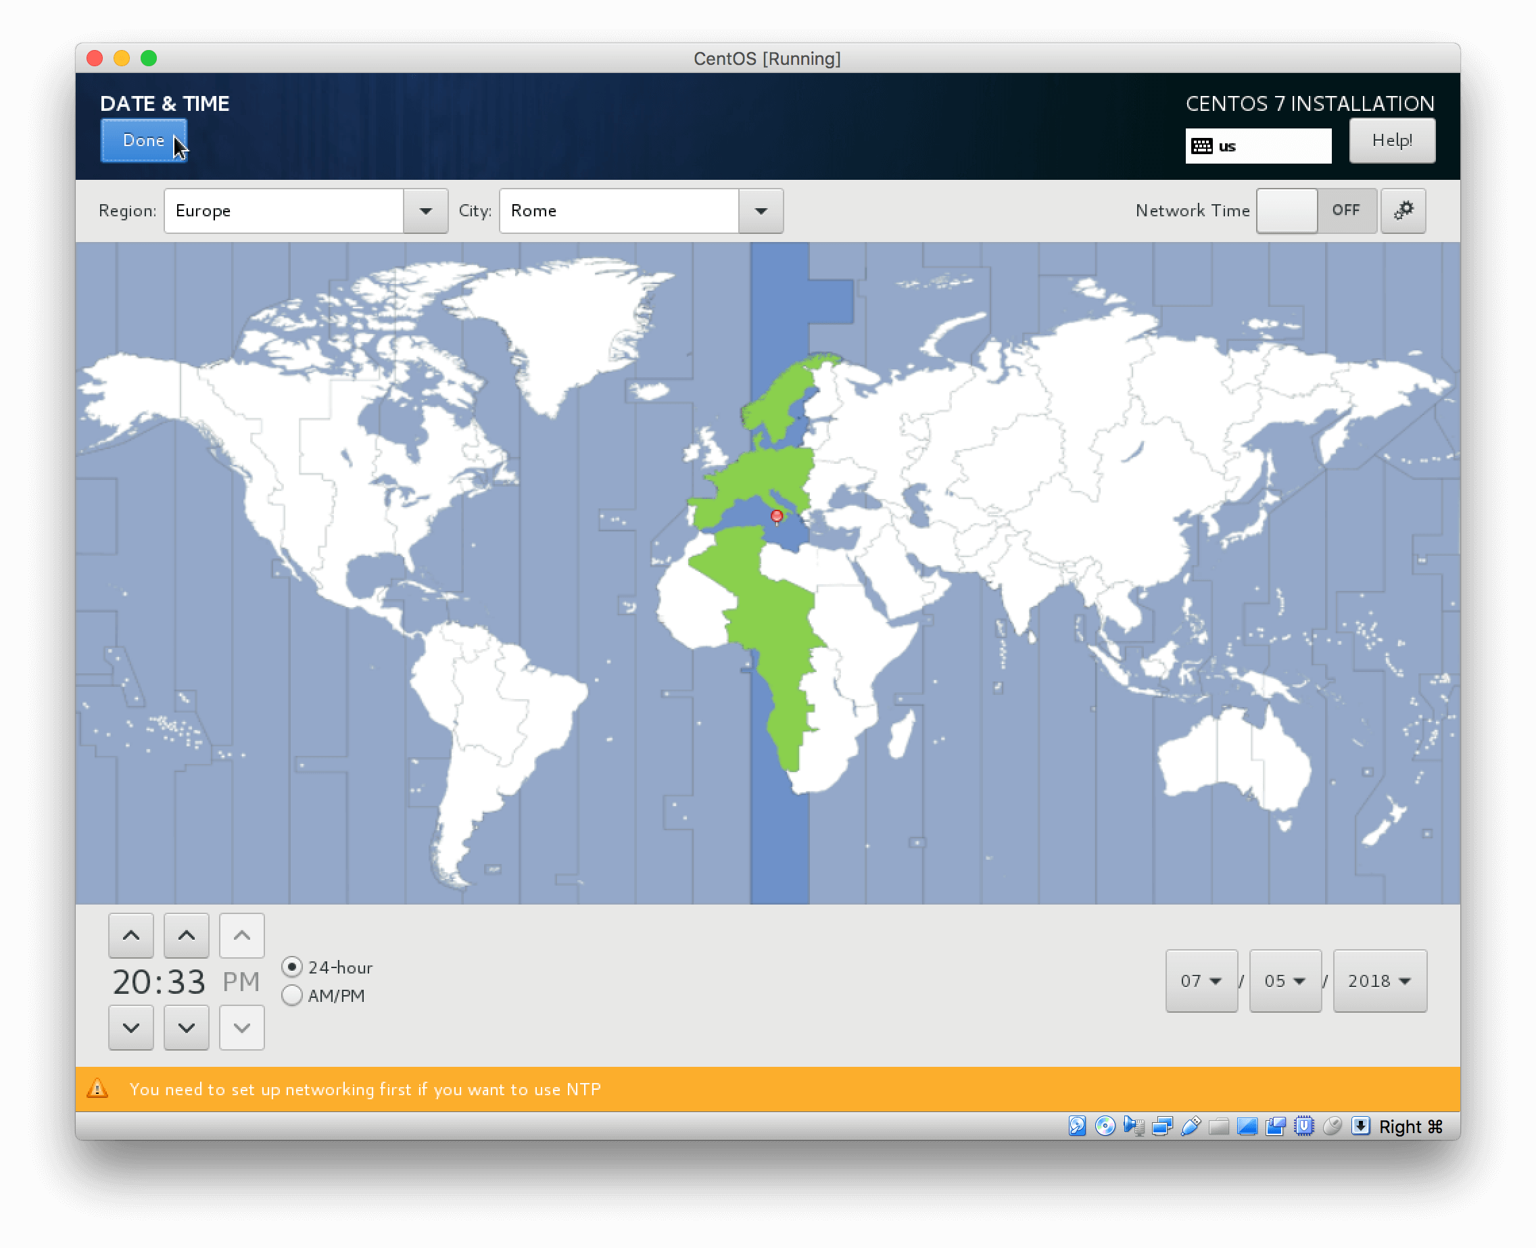The image size is (1536, 1248).
Task: Click the decrement hours down arrow
Action: pos(131,1029)
